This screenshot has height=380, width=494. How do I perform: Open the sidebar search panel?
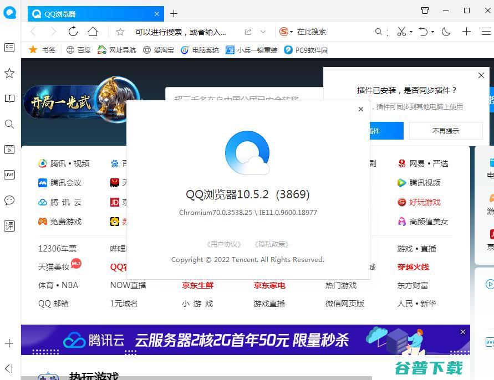pyautogui.click(x=9, y=124)
